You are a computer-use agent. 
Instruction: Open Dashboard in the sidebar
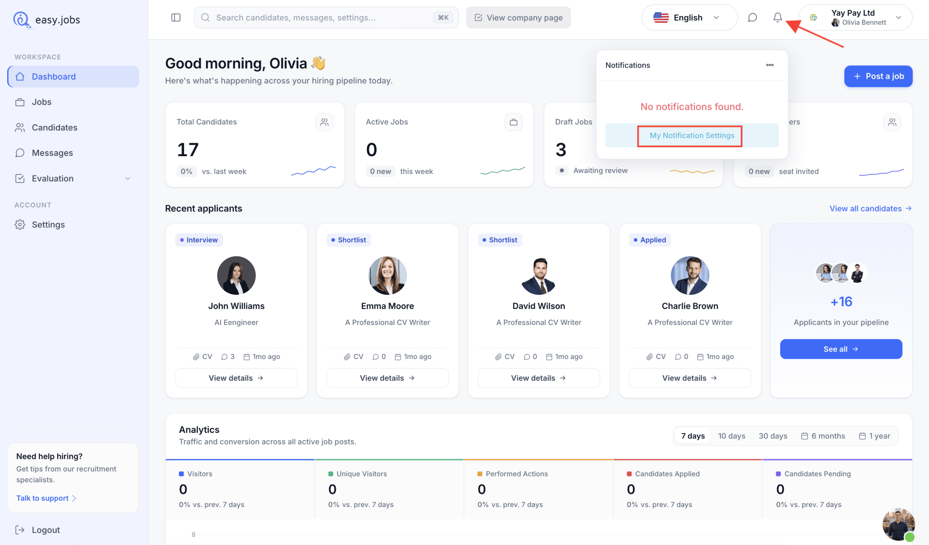(x=73, y=76)
